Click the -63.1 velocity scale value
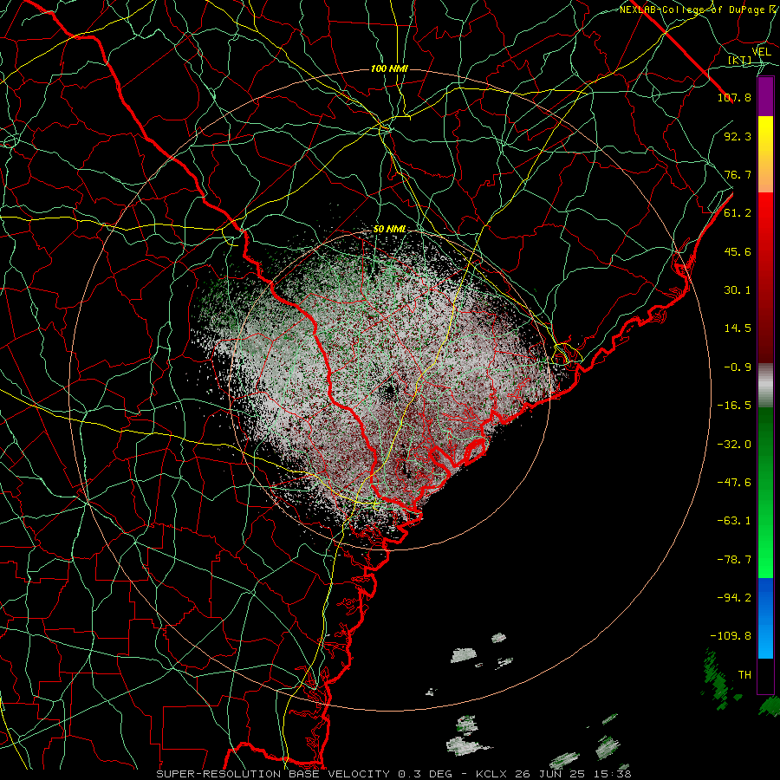This screenshot has width=780, height=780. (734, 521)
